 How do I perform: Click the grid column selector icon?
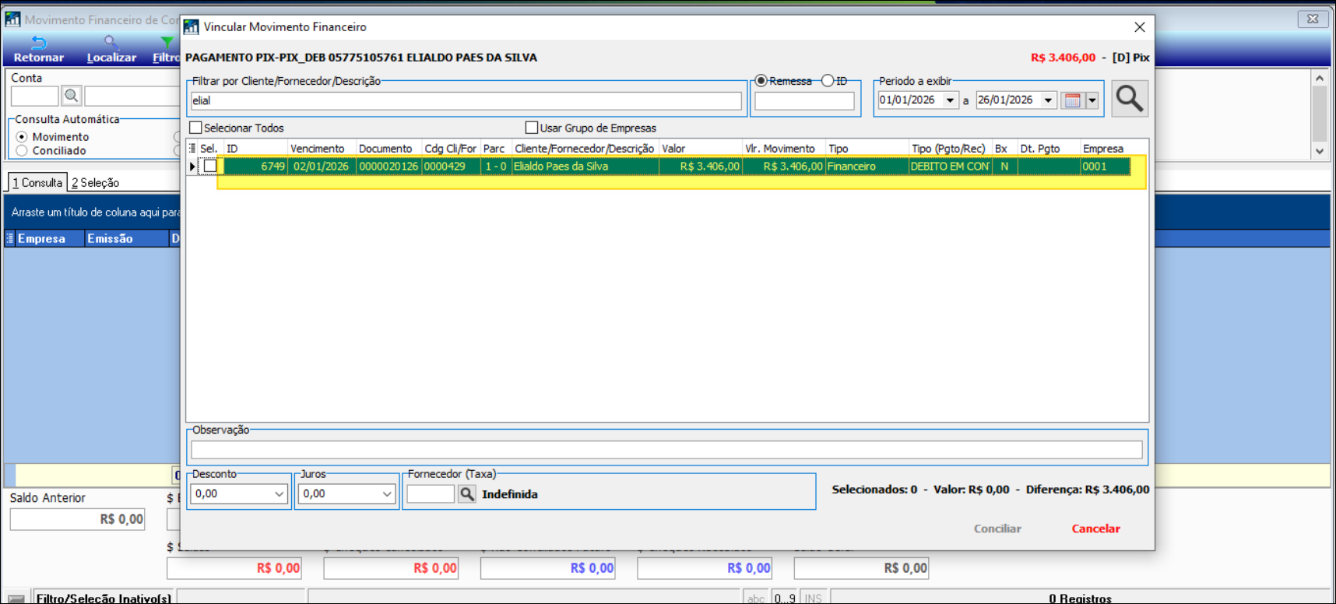[192, 148]
